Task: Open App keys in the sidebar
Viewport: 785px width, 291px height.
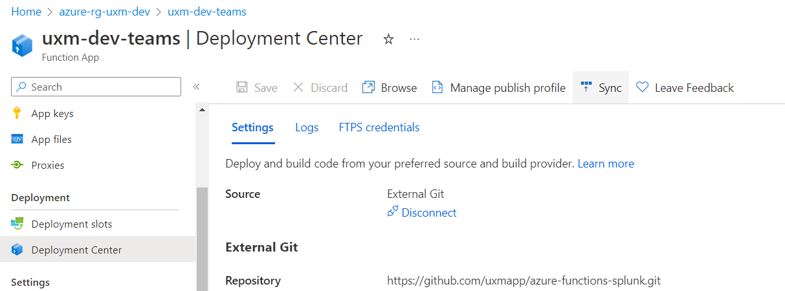Action: click(x=52, y=114)
